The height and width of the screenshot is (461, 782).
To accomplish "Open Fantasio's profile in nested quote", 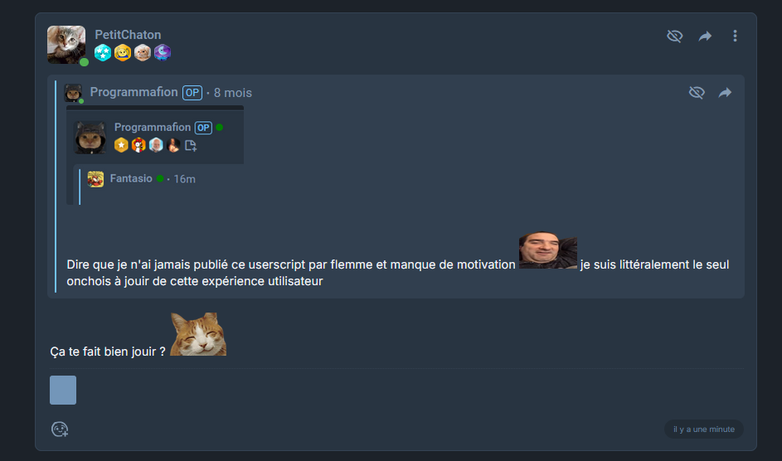I will click(x=131, y=178).
